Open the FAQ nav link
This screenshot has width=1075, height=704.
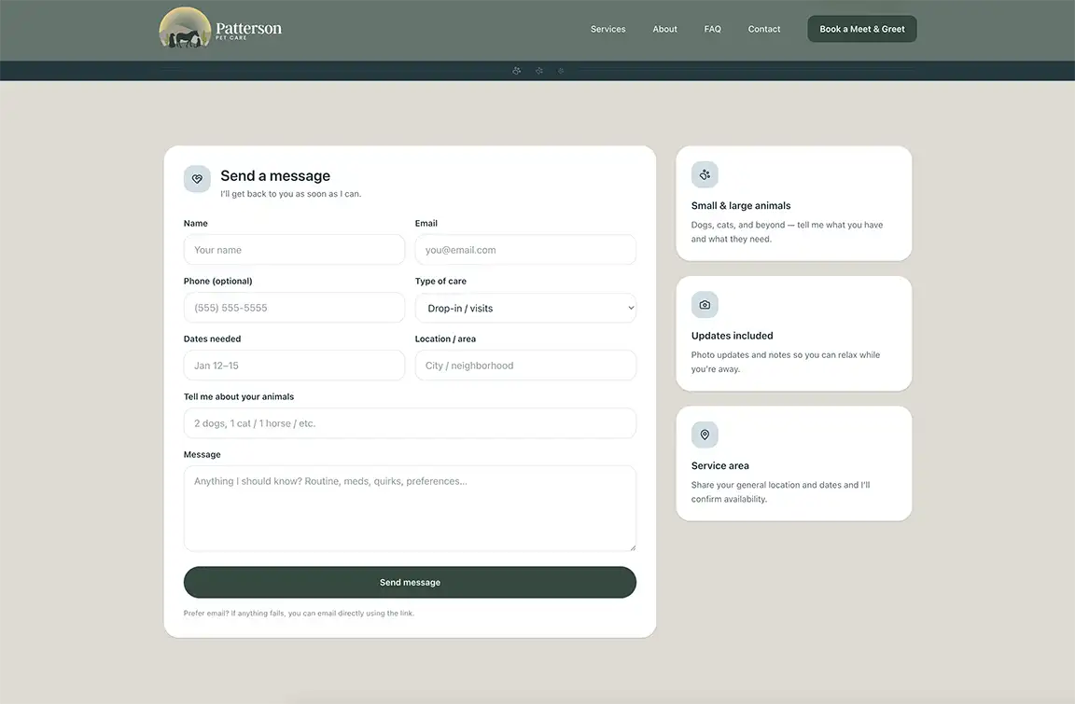pyautogui.click(x=712, y=29)
